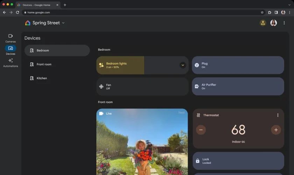Bookmark this page with the star icon
The width and height of the screenshot is (294, 175).
pos(262,12)
